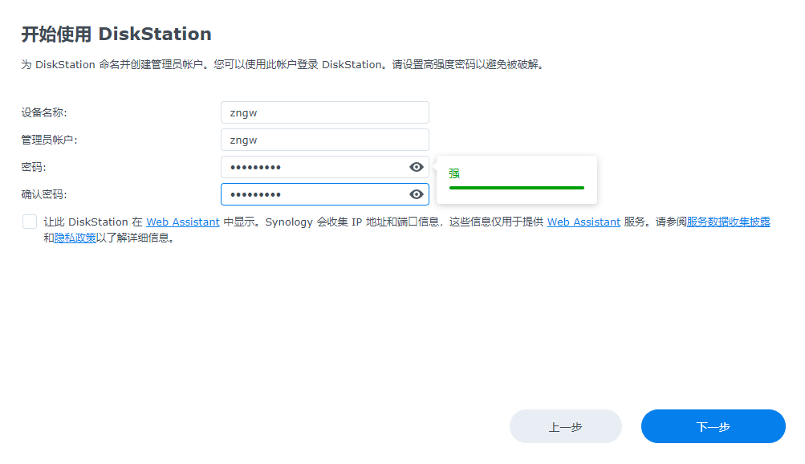Show the password using the eye icon
This screenshot has width=805, height=464.
pos(416,167)
